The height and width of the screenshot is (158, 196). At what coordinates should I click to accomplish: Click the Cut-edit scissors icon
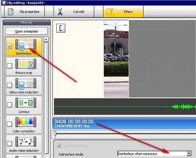(60, 12)
